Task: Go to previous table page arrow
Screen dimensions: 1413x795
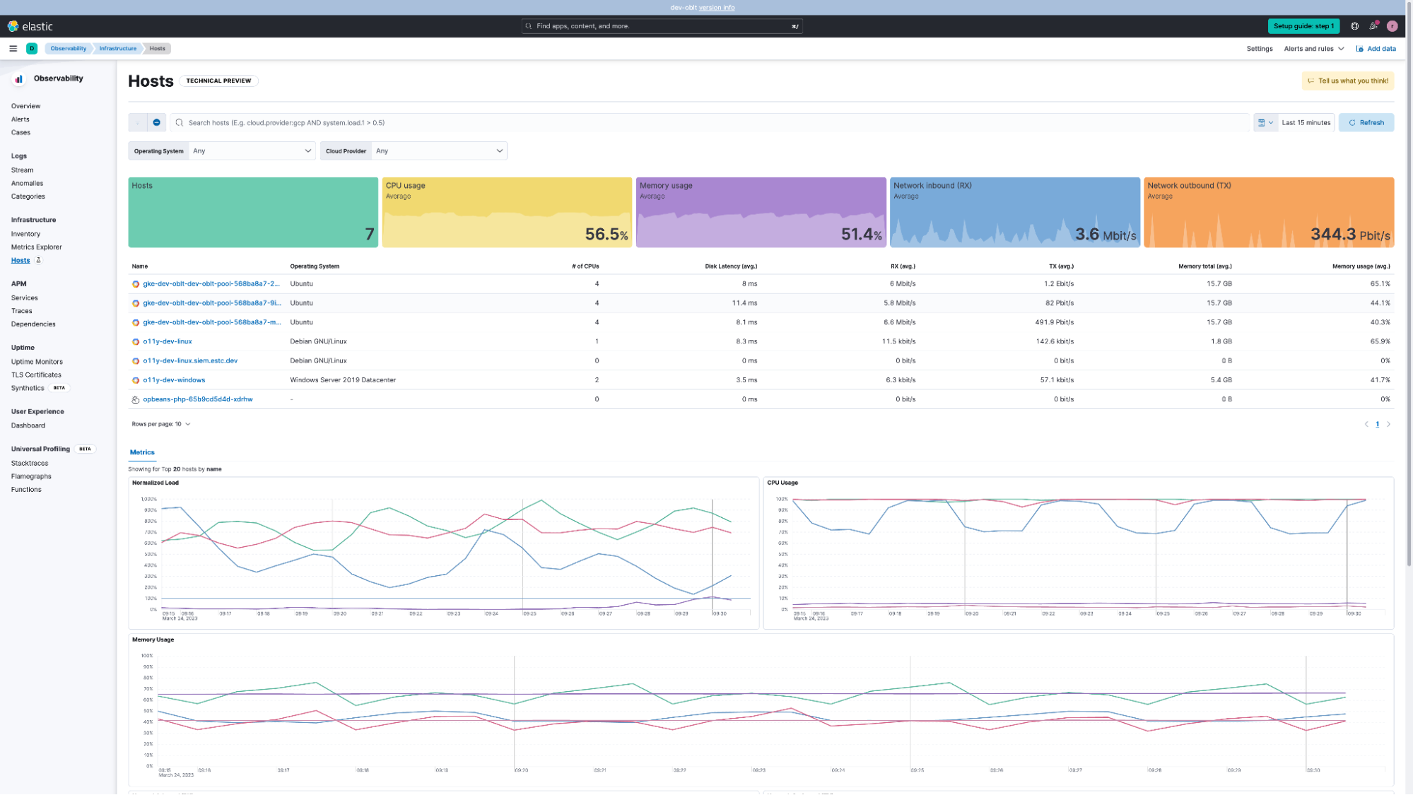Action: [x=1366, y=425]
